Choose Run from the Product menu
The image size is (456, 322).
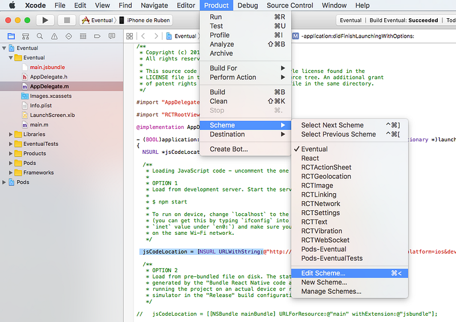[x=246, y=17]
